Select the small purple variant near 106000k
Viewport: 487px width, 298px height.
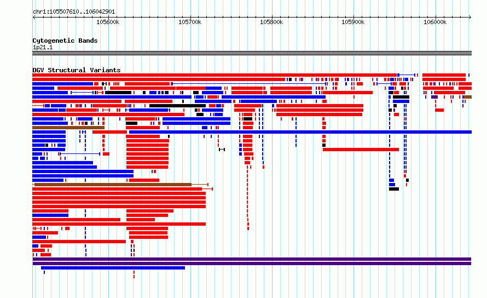click(434, 97)
